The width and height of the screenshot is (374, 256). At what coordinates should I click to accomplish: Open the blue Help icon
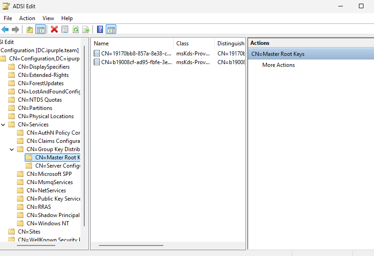[100, 29]
